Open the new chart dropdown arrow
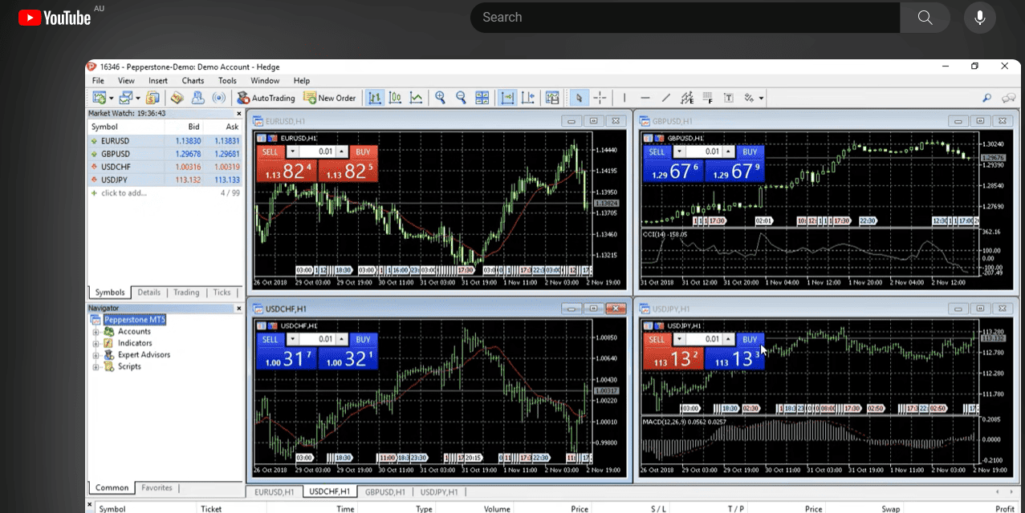The height and width of the screenshot is (513, 1025). point(112,99)
